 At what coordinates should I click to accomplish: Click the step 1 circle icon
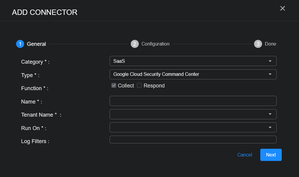20,44
